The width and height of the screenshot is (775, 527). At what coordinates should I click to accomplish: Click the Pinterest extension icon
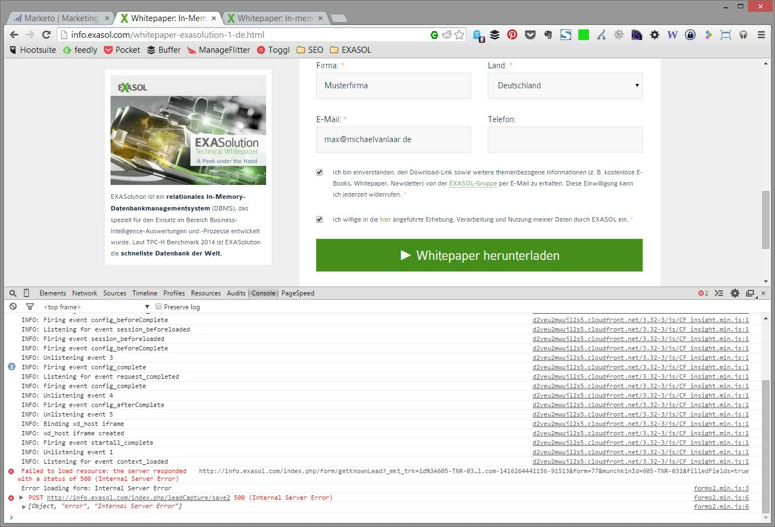point(512,34)
